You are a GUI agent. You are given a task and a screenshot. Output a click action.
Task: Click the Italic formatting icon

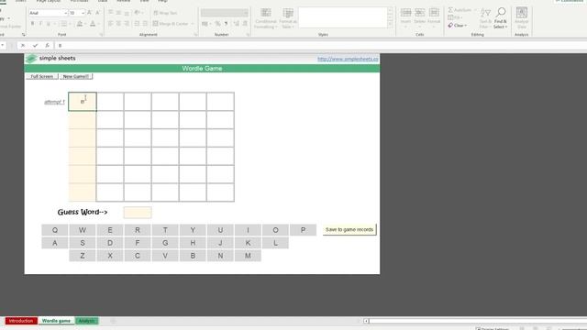click(x=40, y=24)
